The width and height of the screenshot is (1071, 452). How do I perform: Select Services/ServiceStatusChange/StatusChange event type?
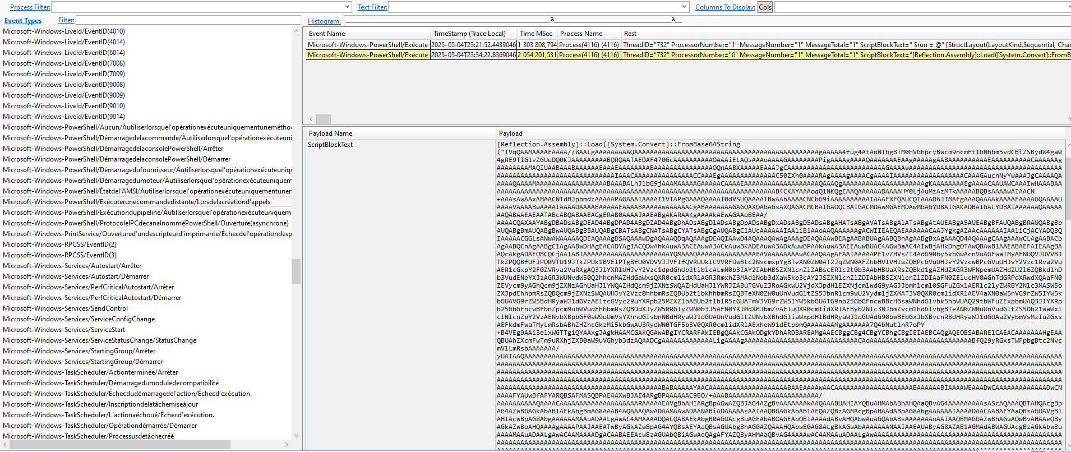click(x=99, y=340)
